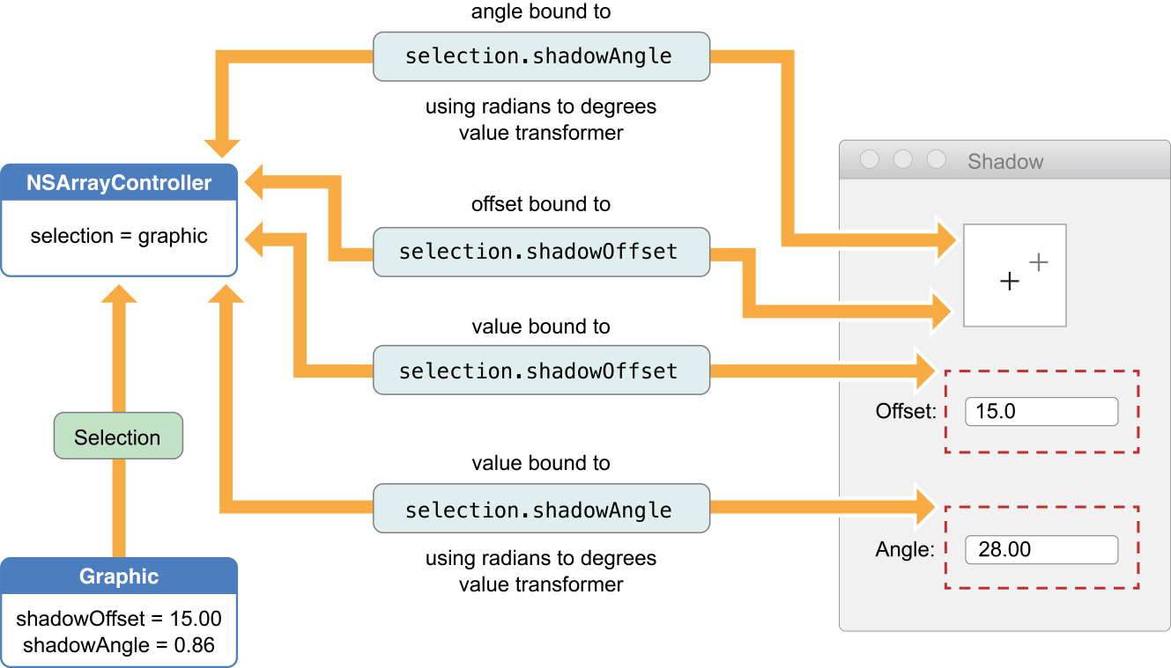Click the "Angle:" label in Shadow window

[904, 550]
